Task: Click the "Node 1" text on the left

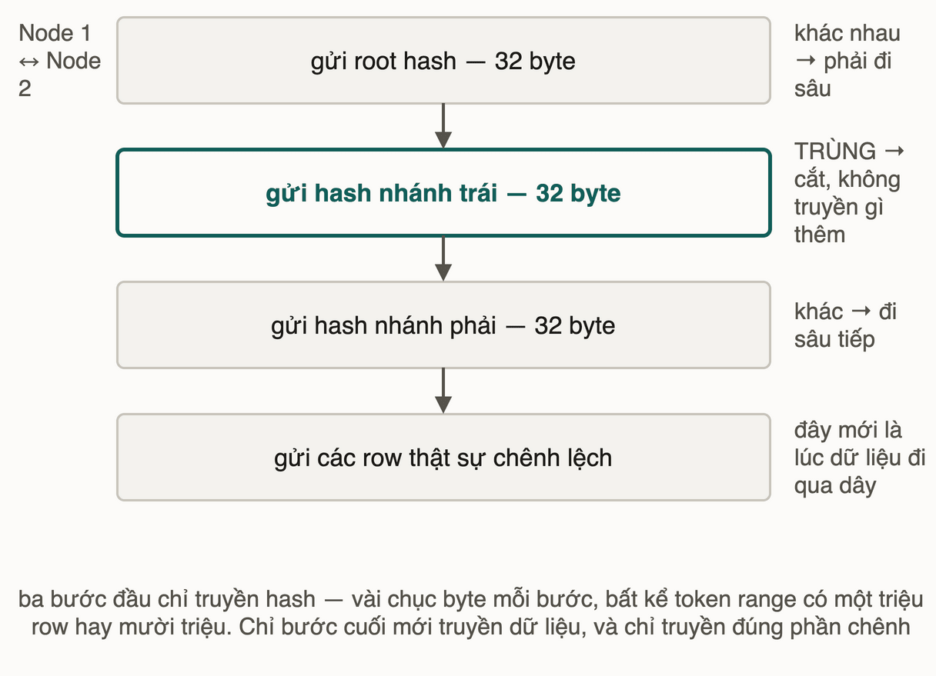Action: click(55, 33)
